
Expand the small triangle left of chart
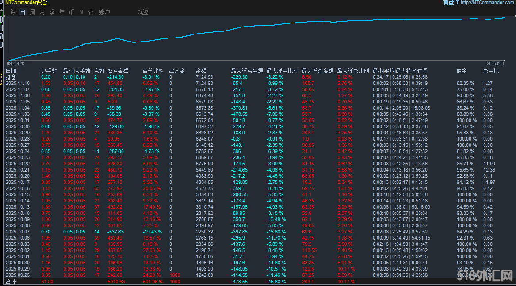point(4,16)
